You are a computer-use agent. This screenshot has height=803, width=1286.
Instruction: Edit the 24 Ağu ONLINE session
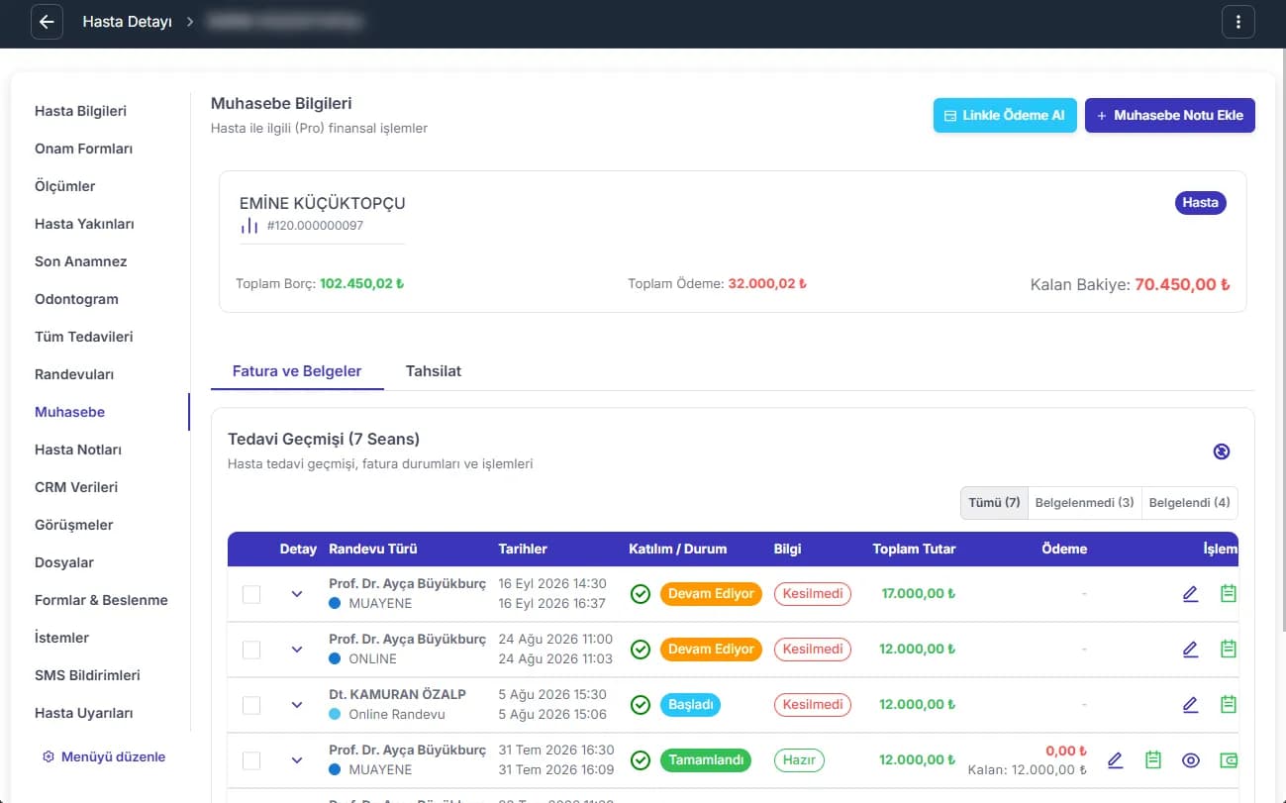click(x=1190, y=650)
